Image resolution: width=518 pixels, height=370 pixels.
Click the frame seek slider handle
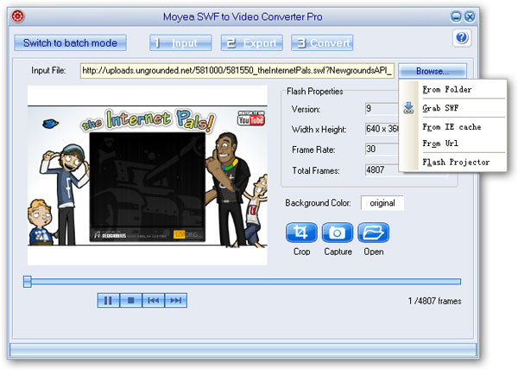[28, 282]
